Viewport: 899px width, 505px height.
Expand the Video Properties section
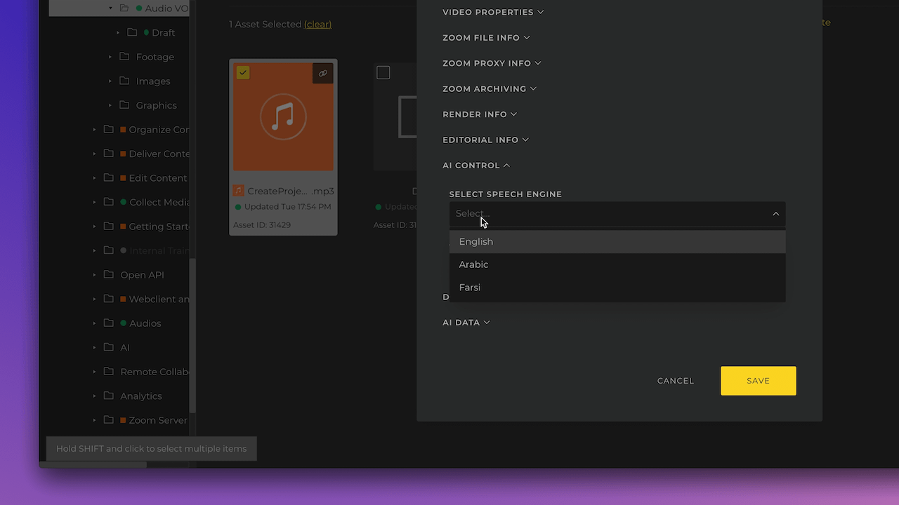[493, 12]
